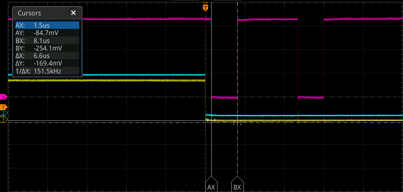Image resolution: width=403 pixels, height=192 pixels.
Task: Click the dashed BX vertical cursor line
Action: (x=237, y=150)
